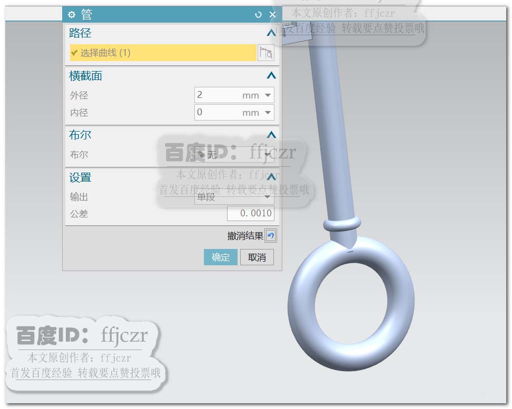Screen dimensions: 512x409
Task: Close the 管 dialog with the X
Action: click(x=273, y=15)
